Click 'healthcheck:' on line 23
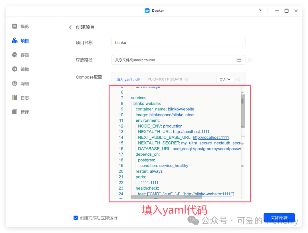 147,188
